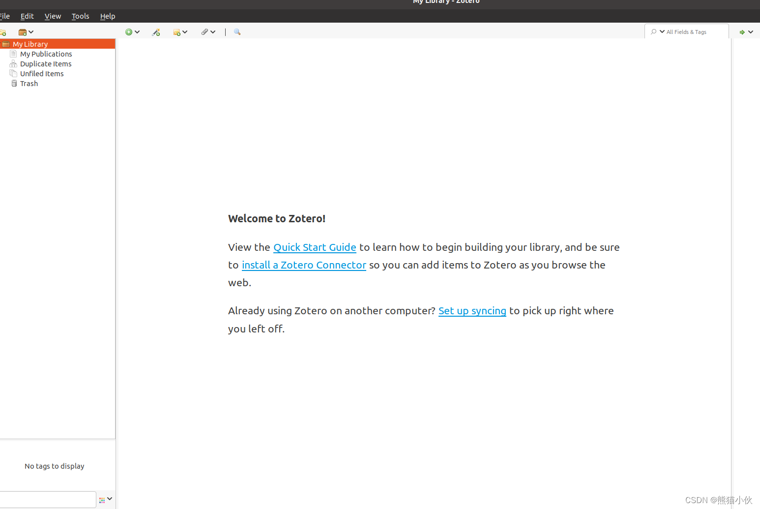Click the New Library box icon
The image size is (760, 509).
tap(22, 32)
